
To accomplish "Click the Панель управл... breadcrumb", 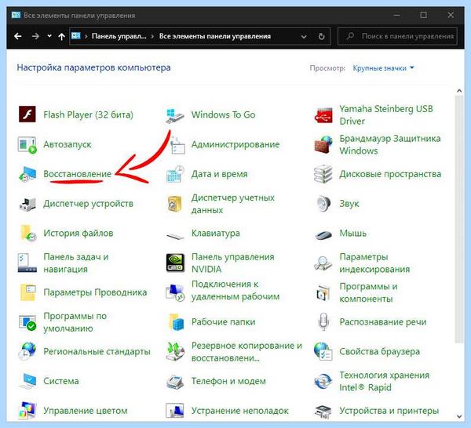I will (119, 36).
